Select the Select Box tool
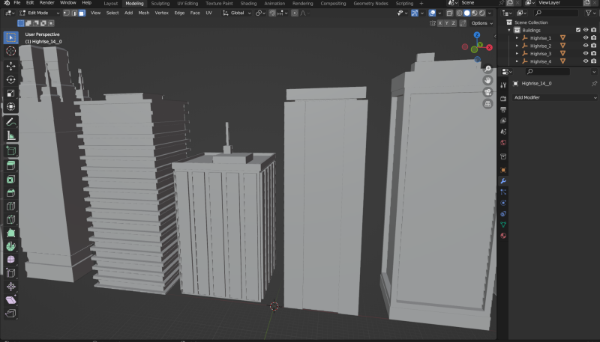This screenshot has width=600, height=342. (x=10, y=37)
